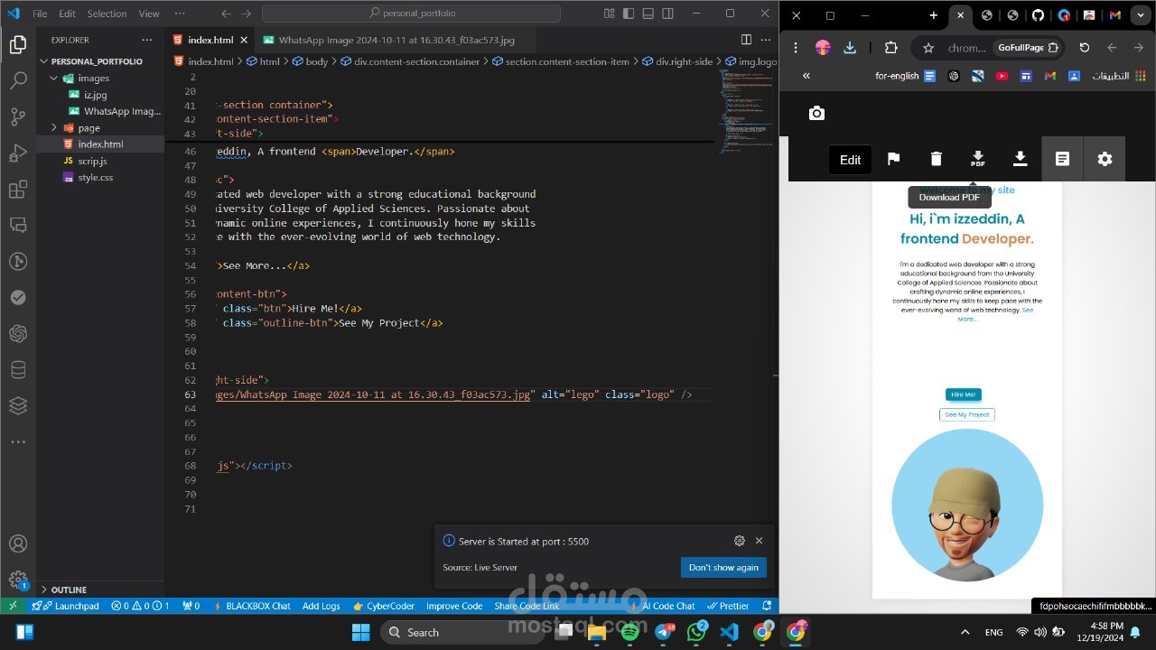Open the Extensions view
Viewport: 1156px width, 650px height.
tap(18, 190)
